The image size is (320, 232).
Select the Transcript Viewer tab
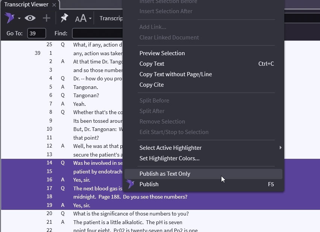pyautogui.click(x=26, y=5)
